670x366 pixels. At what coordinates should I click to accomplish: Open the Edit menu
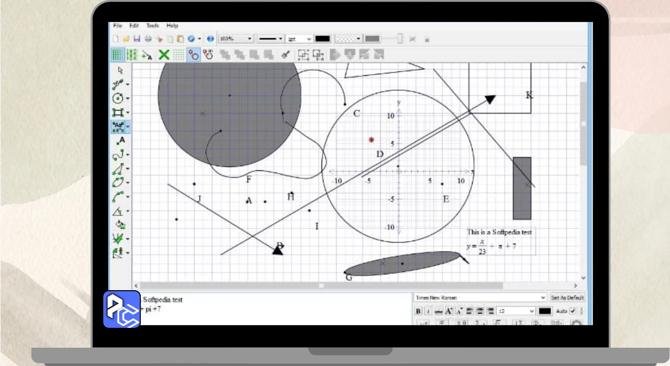pyautogui.click(x=134, y=25)
